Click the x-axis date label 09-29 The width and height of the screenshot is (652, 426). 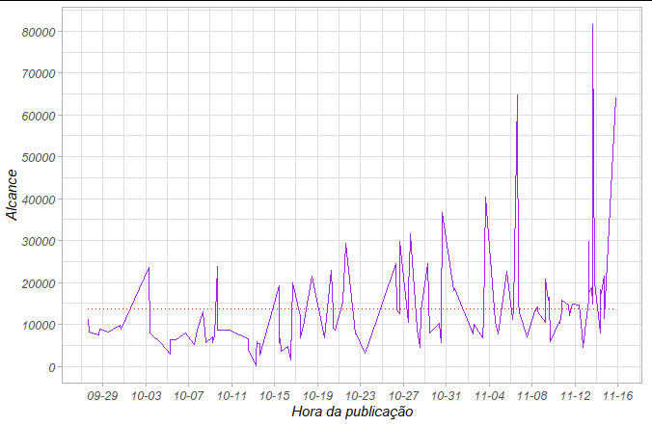tap(102, 396)
